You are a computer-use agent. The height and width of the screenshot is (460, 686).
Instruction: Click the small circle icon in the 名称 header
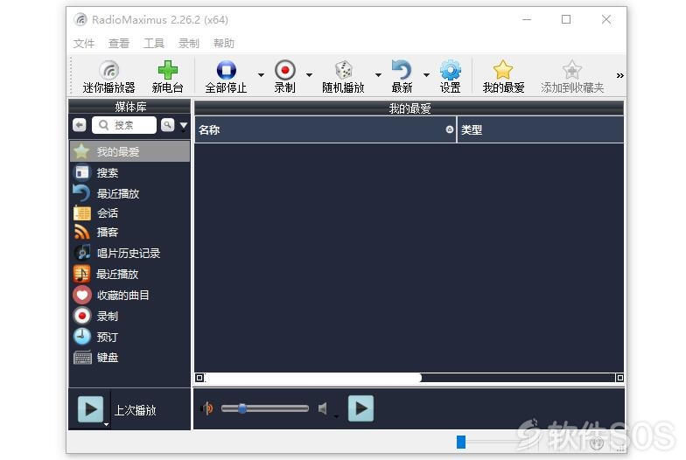pyautogui.click(x=450, y=129)
